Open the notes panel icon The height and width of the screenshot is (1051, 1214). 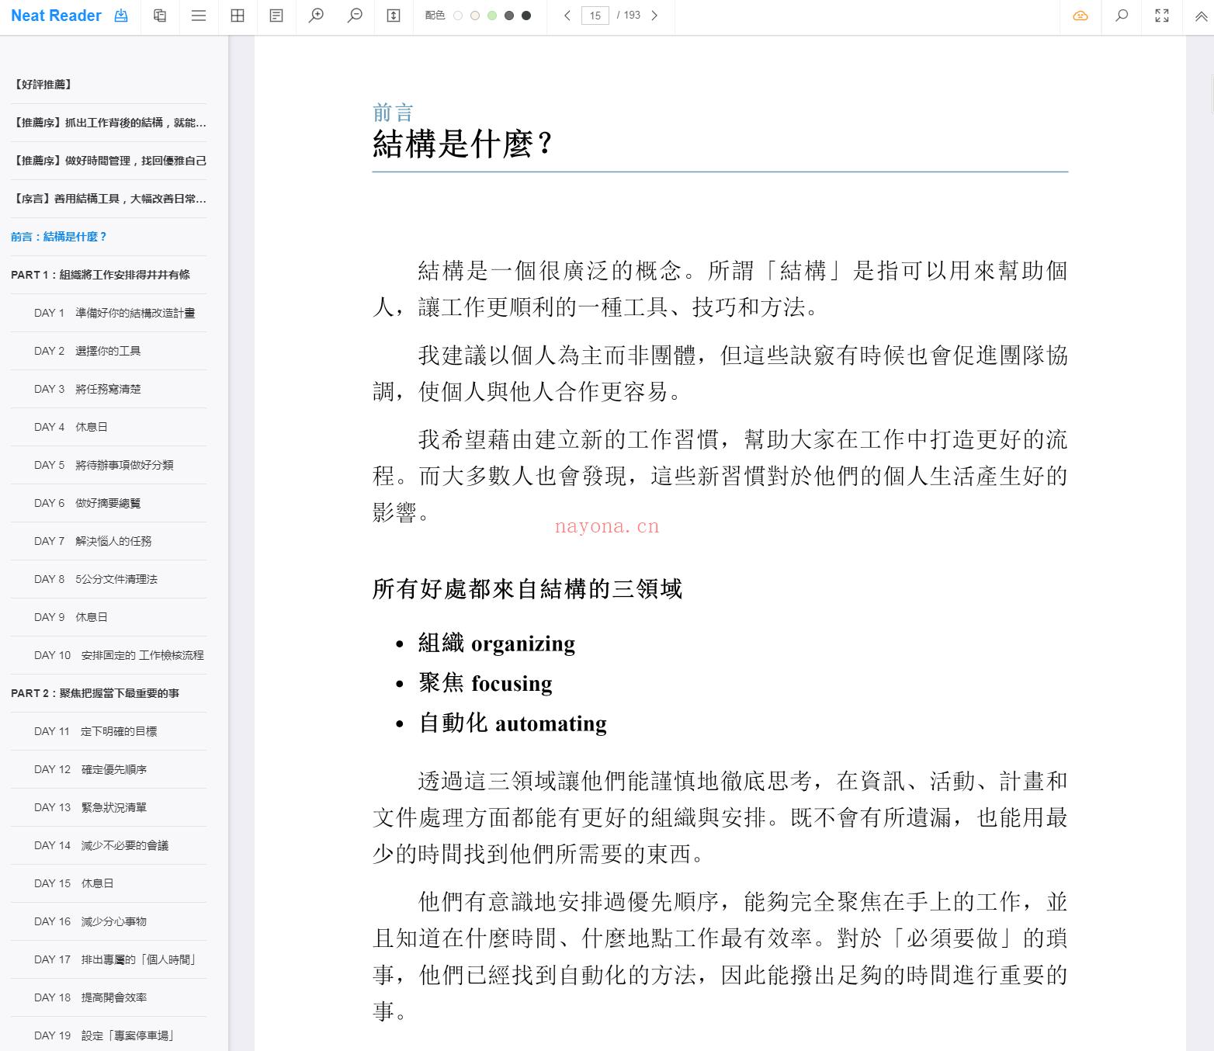point(276,16)
